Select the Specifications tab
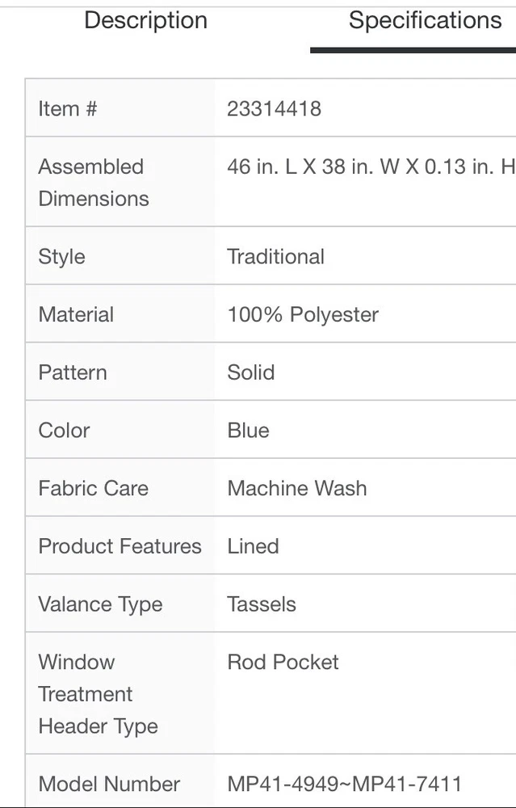Screen dimensions: 516x808 (425, 21)
